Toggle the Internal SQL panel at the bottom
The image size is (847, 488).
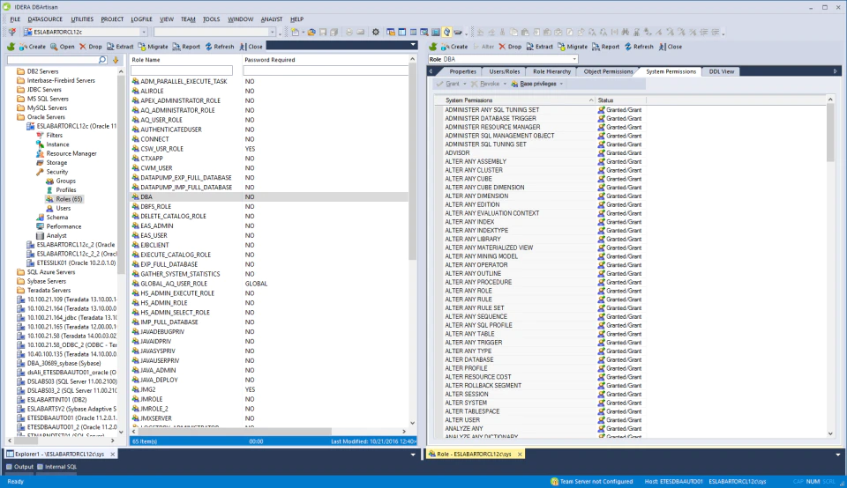tap(56, 467)
